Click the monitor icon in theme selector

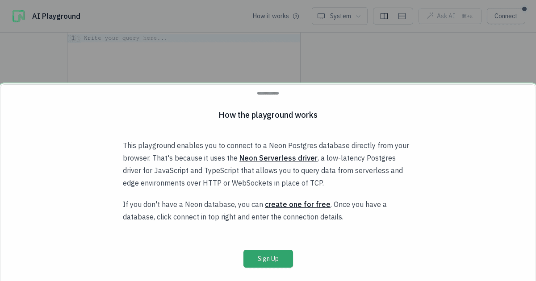[x=321, y=16]
